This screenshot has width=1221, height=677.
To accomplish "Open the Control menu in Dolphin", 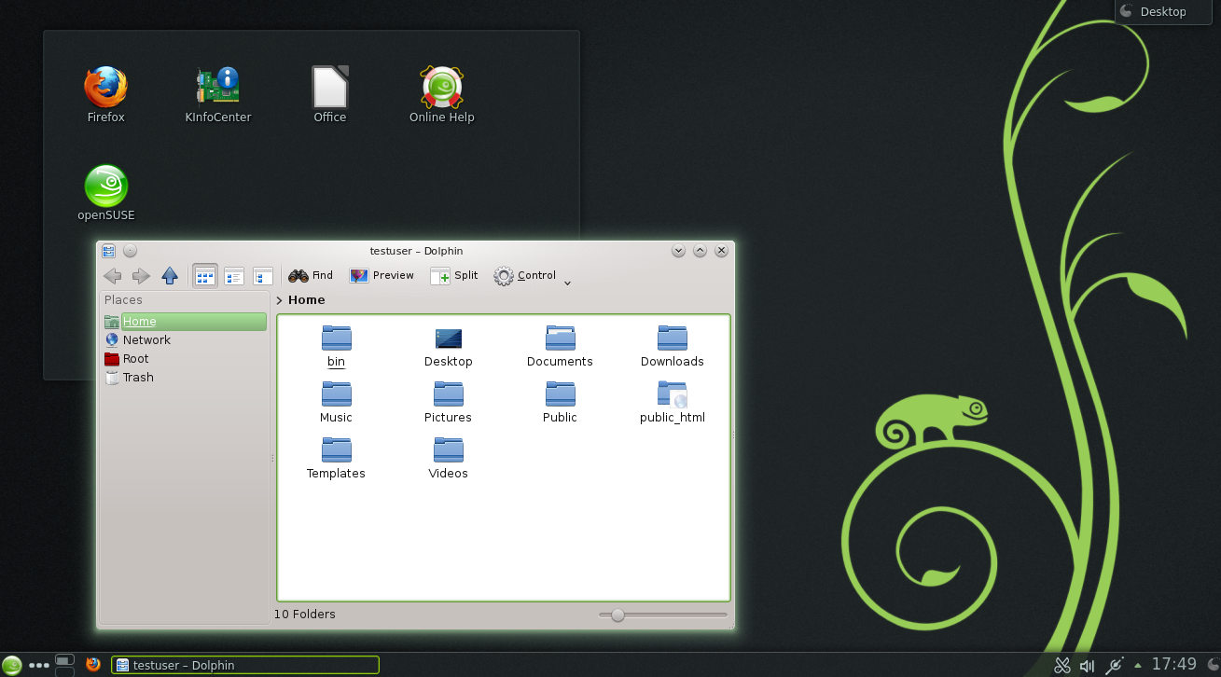I will click(x=524, y=276).
